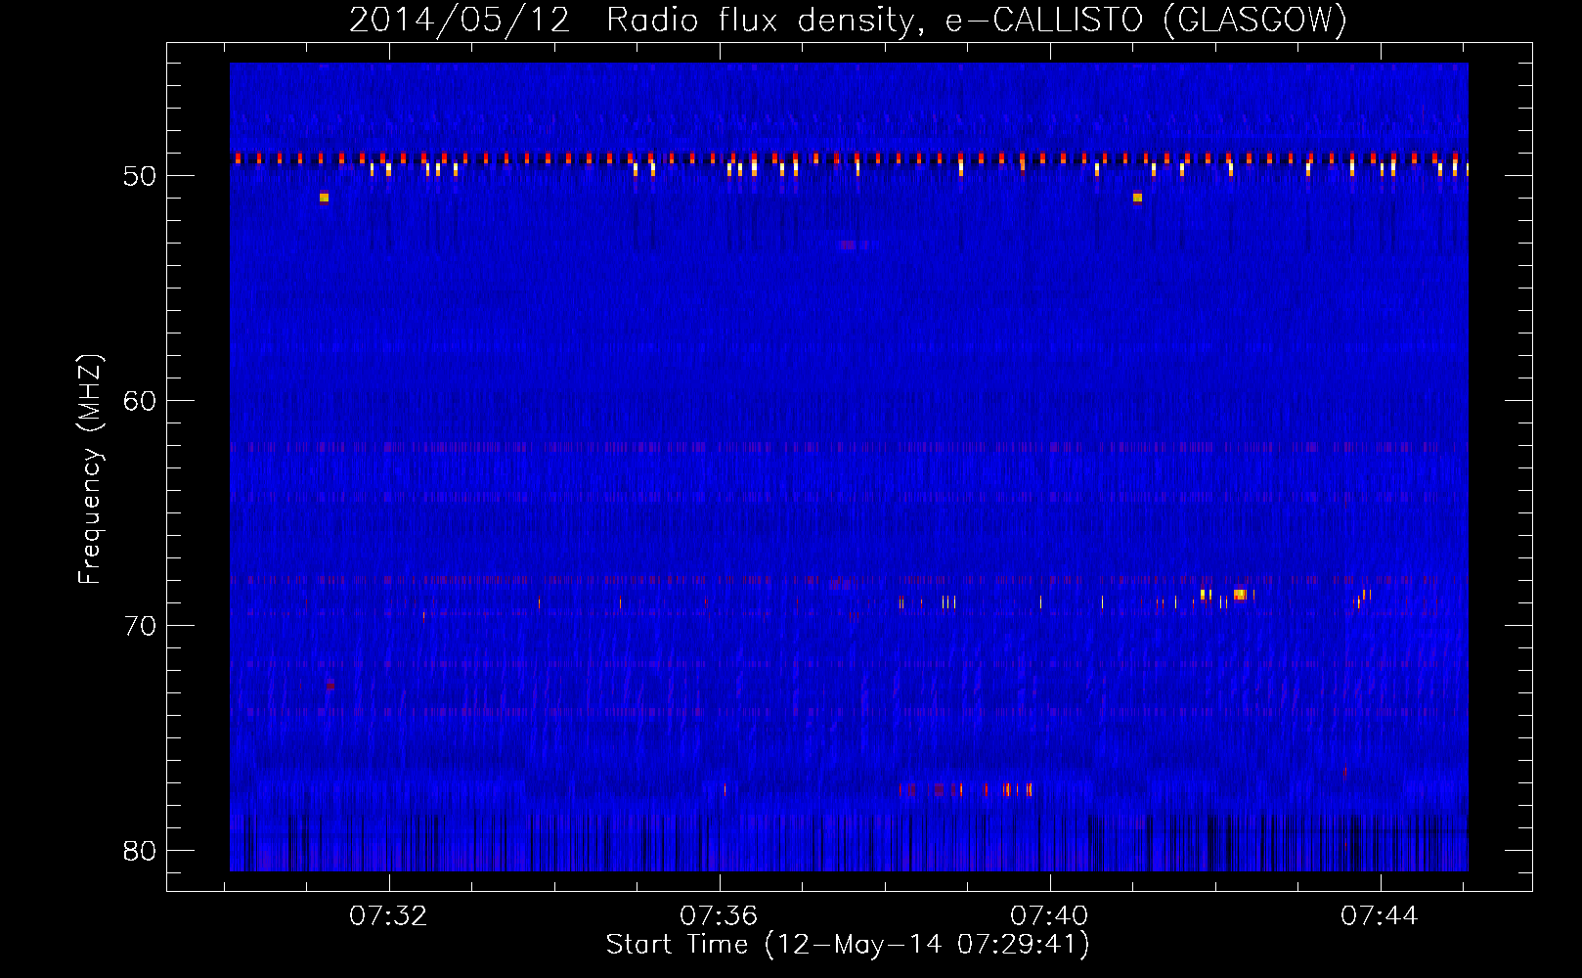Click the 07:32 time tick label
Viewport: 1582px width, 978px height.
click(389, 916)
